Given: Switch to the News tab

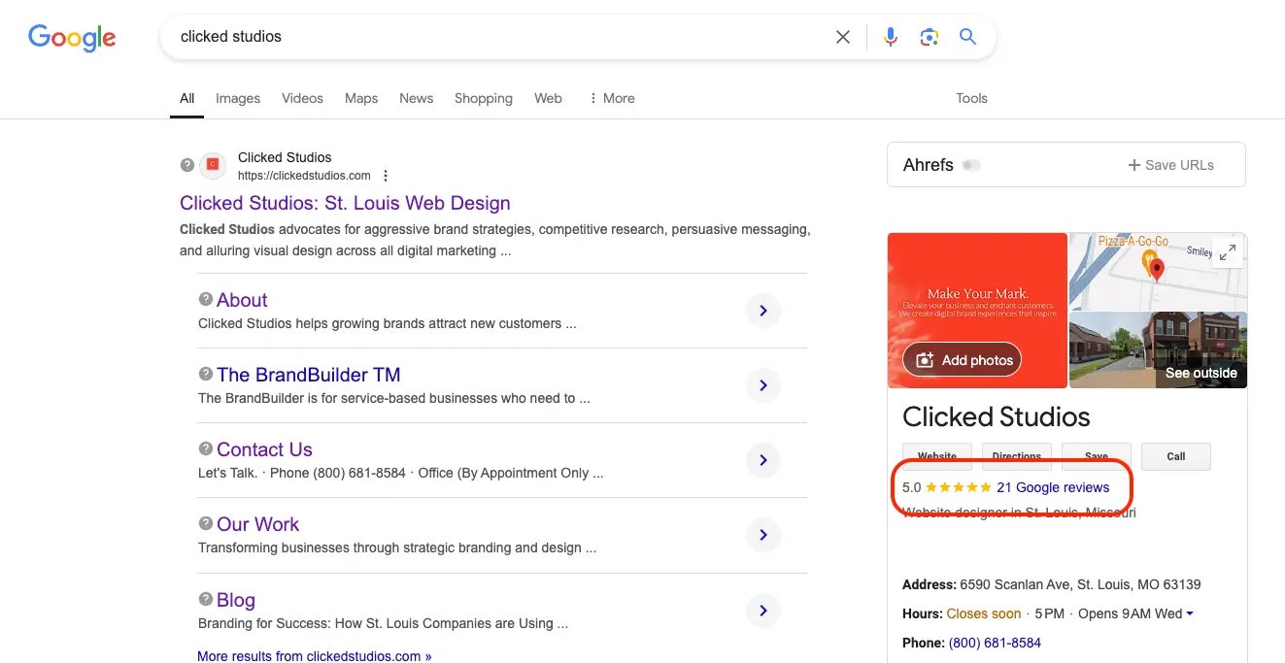Looking at the screenshot, I should (x=416, y=98).
